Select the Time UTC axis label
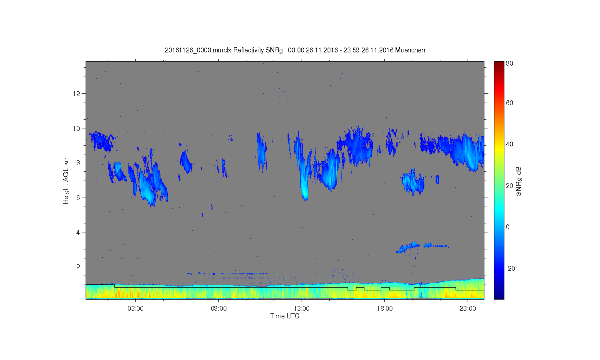 [285, 316]
